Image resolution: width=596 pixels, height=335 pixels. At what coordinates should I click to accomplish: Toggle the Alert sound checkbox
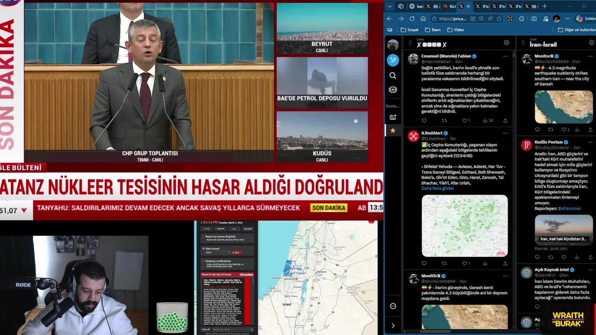pyautogui.click(x=203, y=248)
